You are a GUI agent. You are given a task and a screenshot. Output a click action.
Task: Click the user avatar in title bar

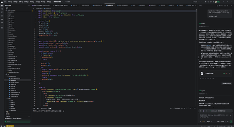216,2
